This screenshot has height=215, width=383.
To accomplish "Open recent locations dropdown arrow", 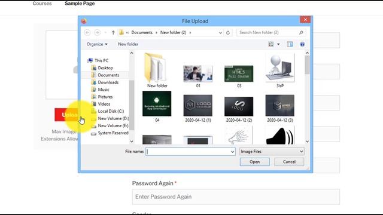I will pyautogui.click(x=105, y=32).
